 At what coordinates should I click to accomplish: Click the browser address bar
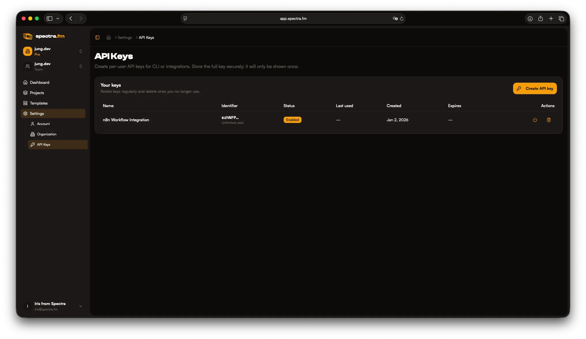(x=293, y=18)
